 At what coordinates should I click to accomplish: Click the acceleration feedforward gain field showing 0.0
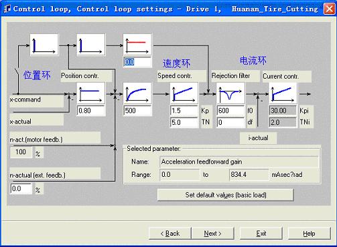(x=137, y=62)
